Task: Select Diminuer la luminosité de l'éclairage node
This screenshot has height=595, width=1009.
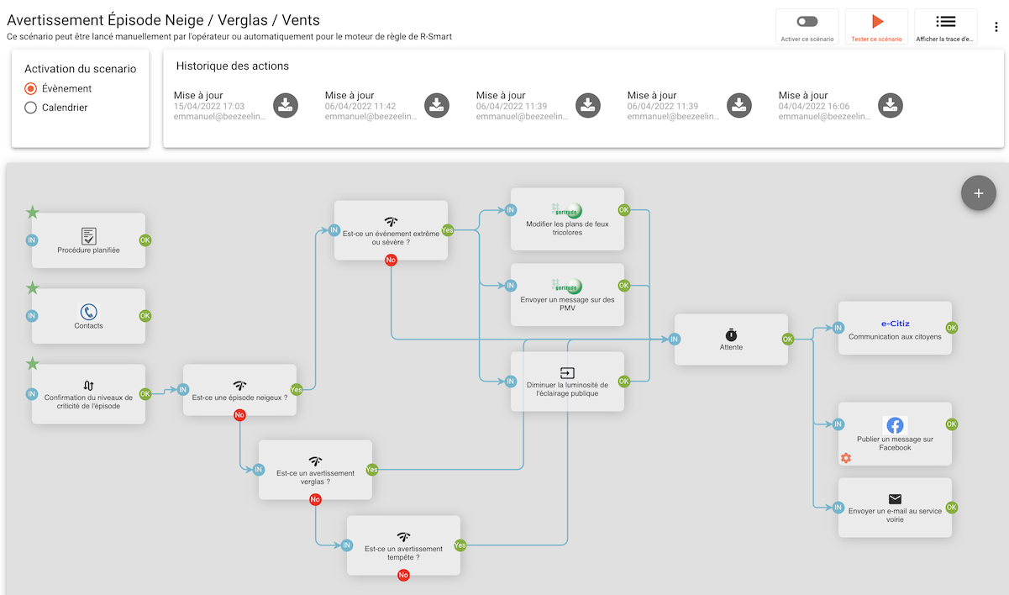Action: point(567,382)
